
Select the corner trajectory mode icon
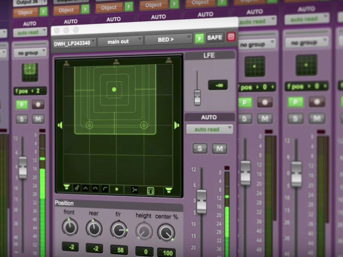click(x=105, y=189)
